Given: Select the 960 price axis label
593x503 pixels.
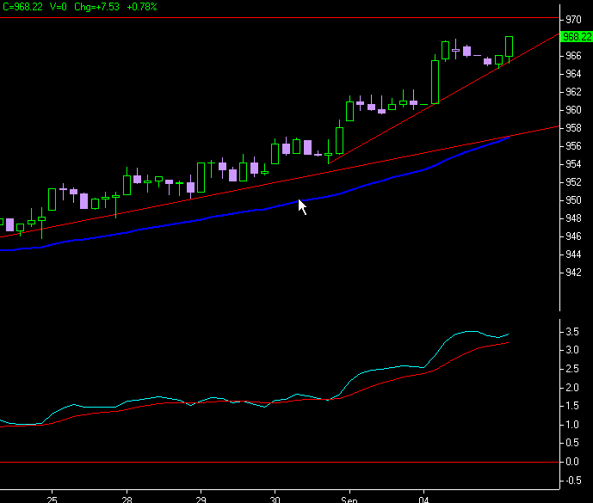Looking at the screenshot, I should (573, 110).
